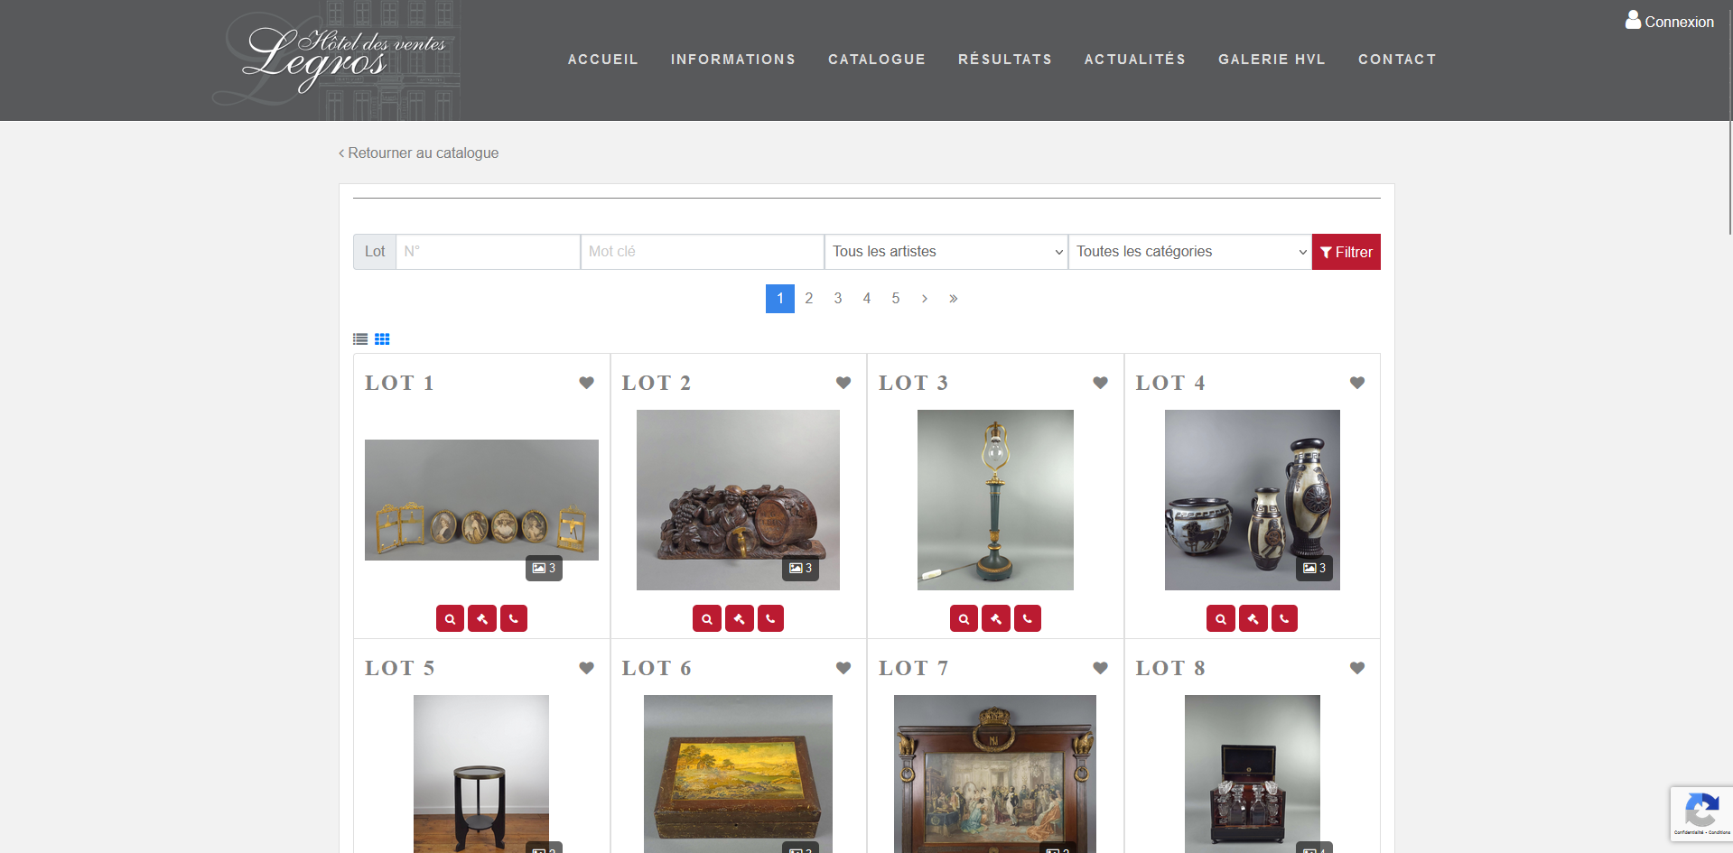The height and width of the screenshot is (853, 1733).
Task: Click Lot 4 photo count badge
Action: [1314, 568]
